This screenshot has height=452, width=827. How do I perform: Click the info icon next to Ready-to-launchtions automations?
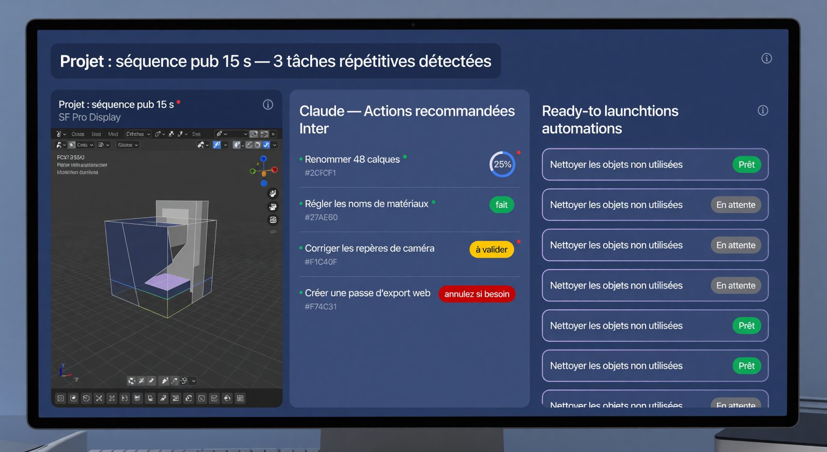762,110
